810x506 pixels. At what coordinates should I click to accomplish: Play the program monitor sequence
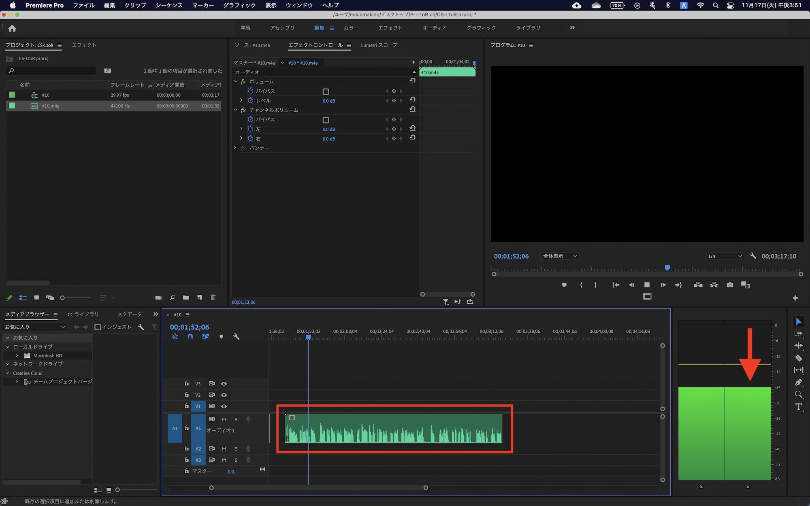[647, 285]
